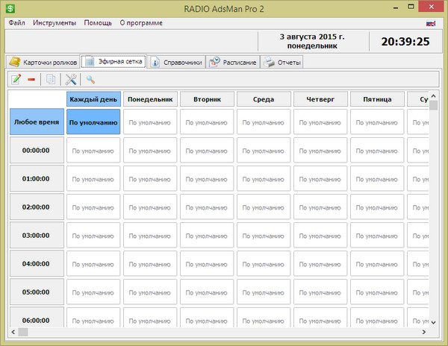Screen dimensions: 448x346
Task: Switch to the Справочники tab
Action: [x=176, y=63]
